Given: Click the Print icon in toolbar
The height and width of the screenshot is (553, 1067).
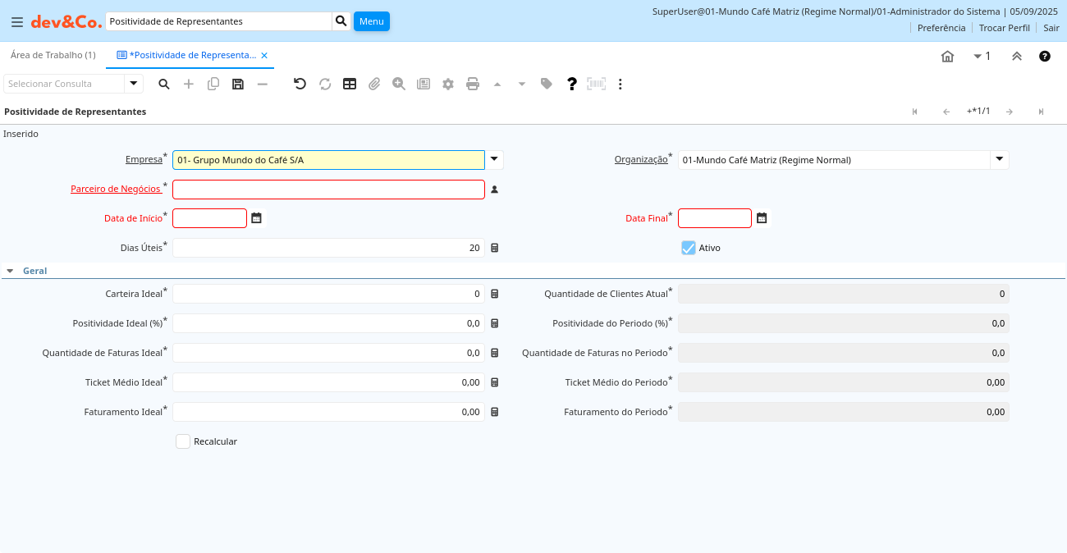Looking at the screenshot, I should point(473,84).
